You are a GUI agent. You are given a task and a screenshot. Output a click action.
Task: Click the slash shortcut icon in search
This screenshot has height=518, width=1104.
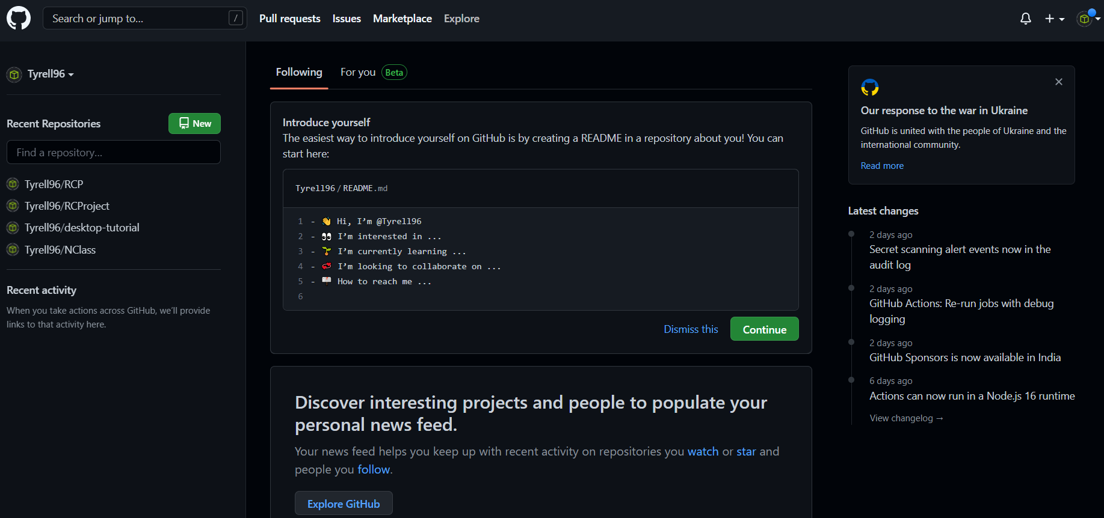tap(235, 19)
